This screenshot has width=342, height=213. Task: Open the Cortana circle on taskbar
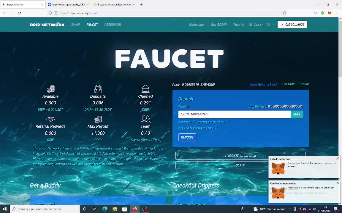pyautogui.click(x=85, y=209)
